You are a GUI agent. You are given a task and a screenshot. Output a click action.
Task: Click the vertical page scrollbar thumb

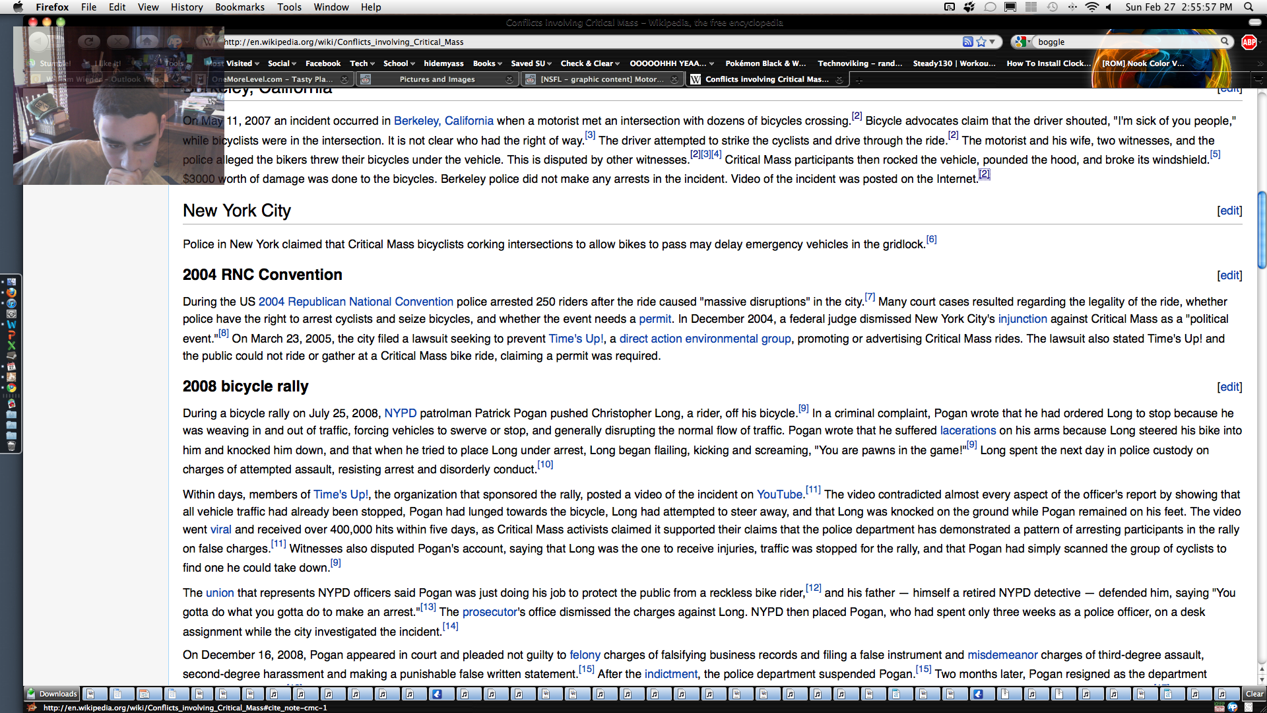pyautogui.click(x=1262, y=230)
